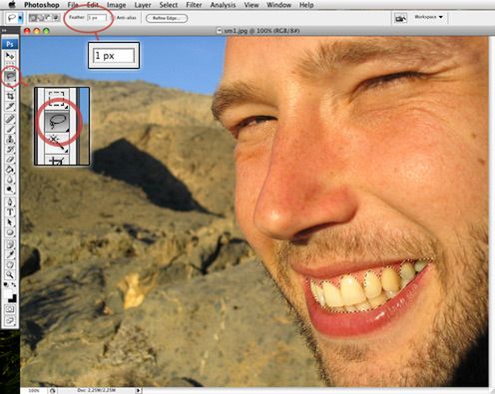Select the Pen tool

tap(10, 201)
